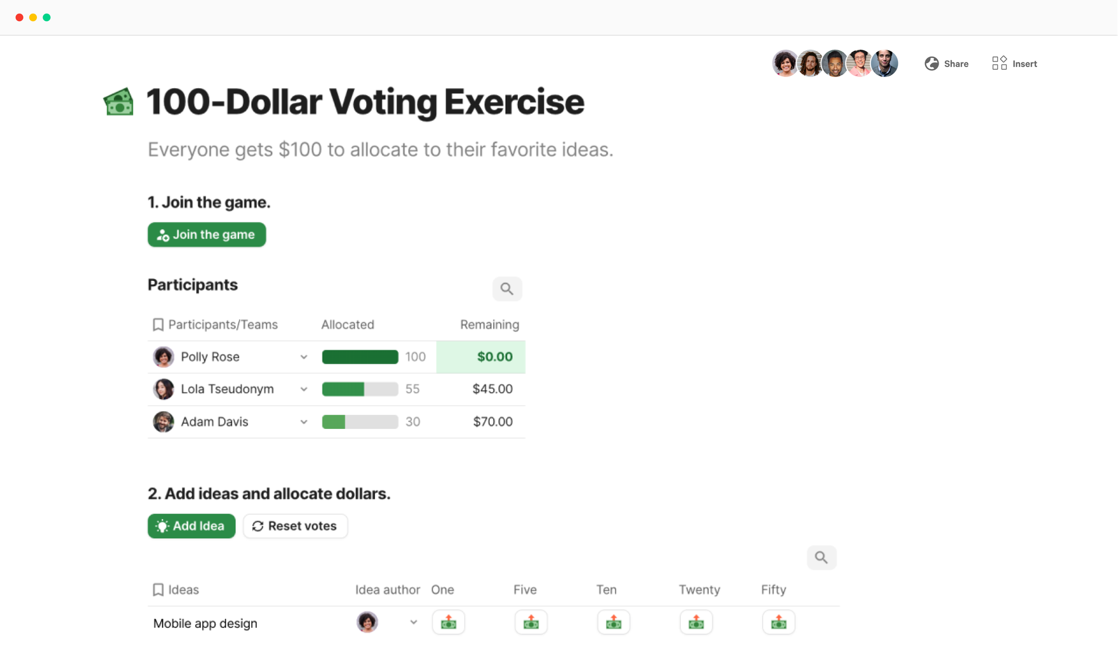Vote twenty dollars on Mobile app design

696,622
